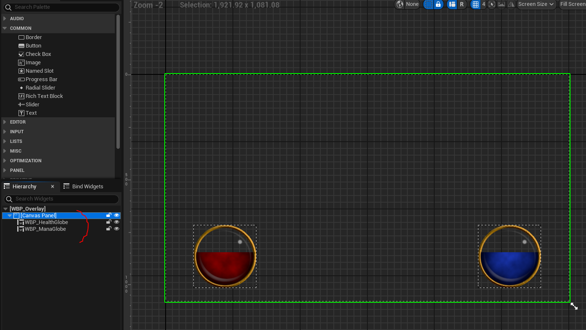Click the Bind Widgets tab list icon
Image resolution: width=586 pixels, height=330 pixels.
point(66,186)
